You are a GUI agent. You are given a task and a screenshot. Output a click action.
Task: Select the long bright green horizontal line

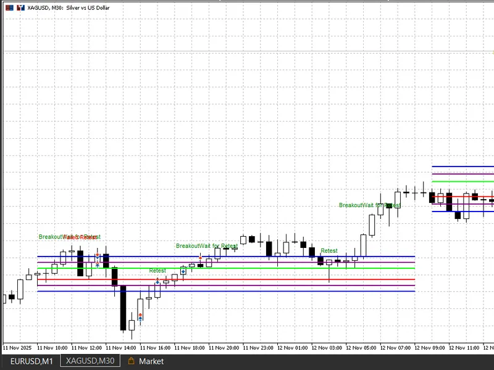click(226, 268)
